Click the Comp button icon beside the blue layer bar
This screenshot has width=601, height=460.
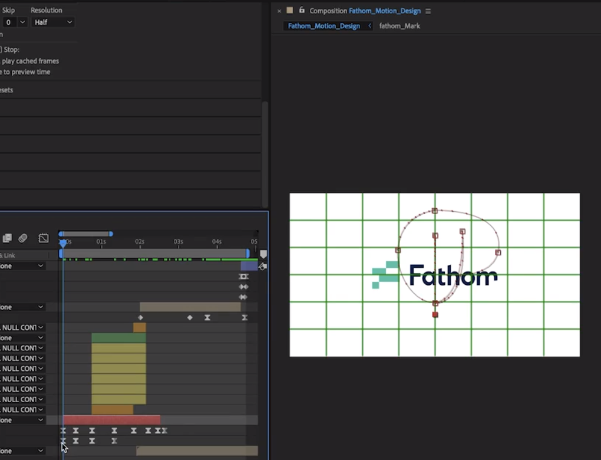coord(263,266)
